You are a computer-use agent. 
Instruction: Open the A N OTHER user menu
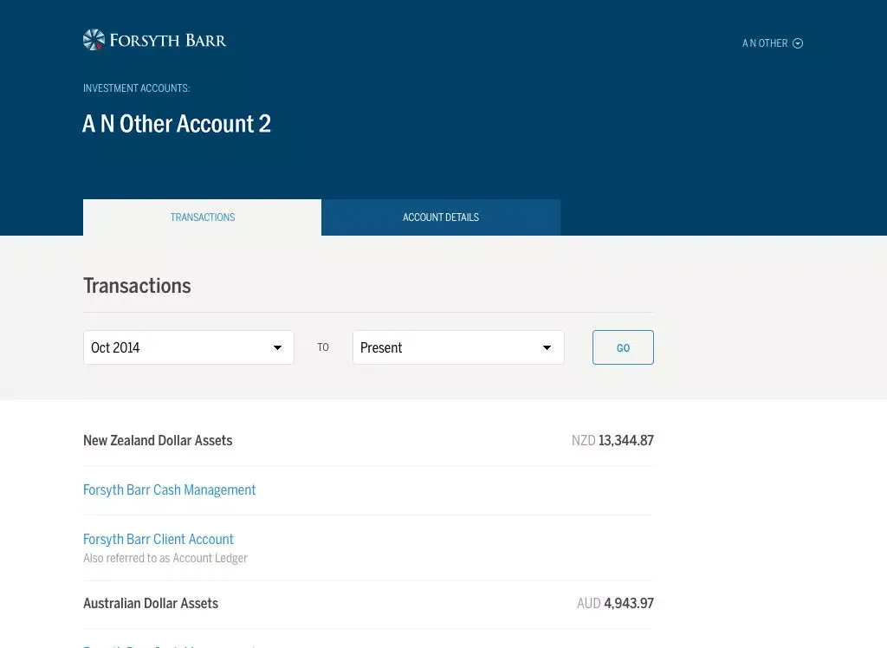(766, 43)
